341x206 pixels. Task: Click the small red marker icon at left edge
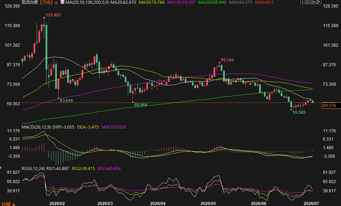pos(1,167)
